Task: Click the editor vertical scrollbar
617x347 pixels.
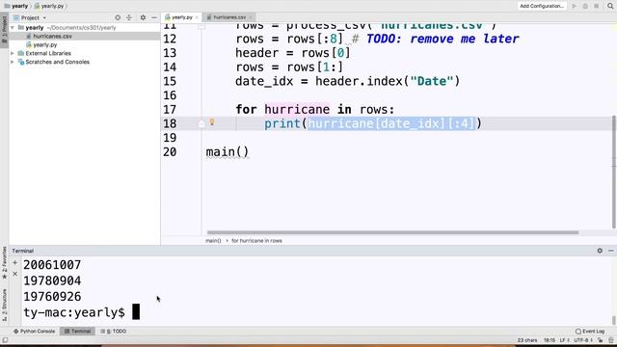Action: [x=613, y=172]
